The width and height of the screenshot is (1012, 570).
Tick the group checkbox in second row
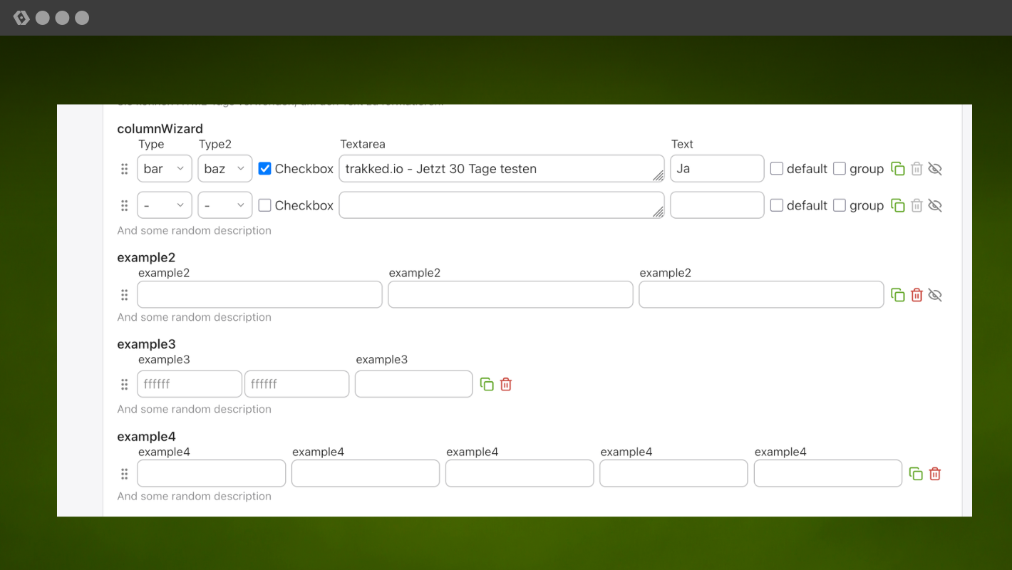click(840, 206)
